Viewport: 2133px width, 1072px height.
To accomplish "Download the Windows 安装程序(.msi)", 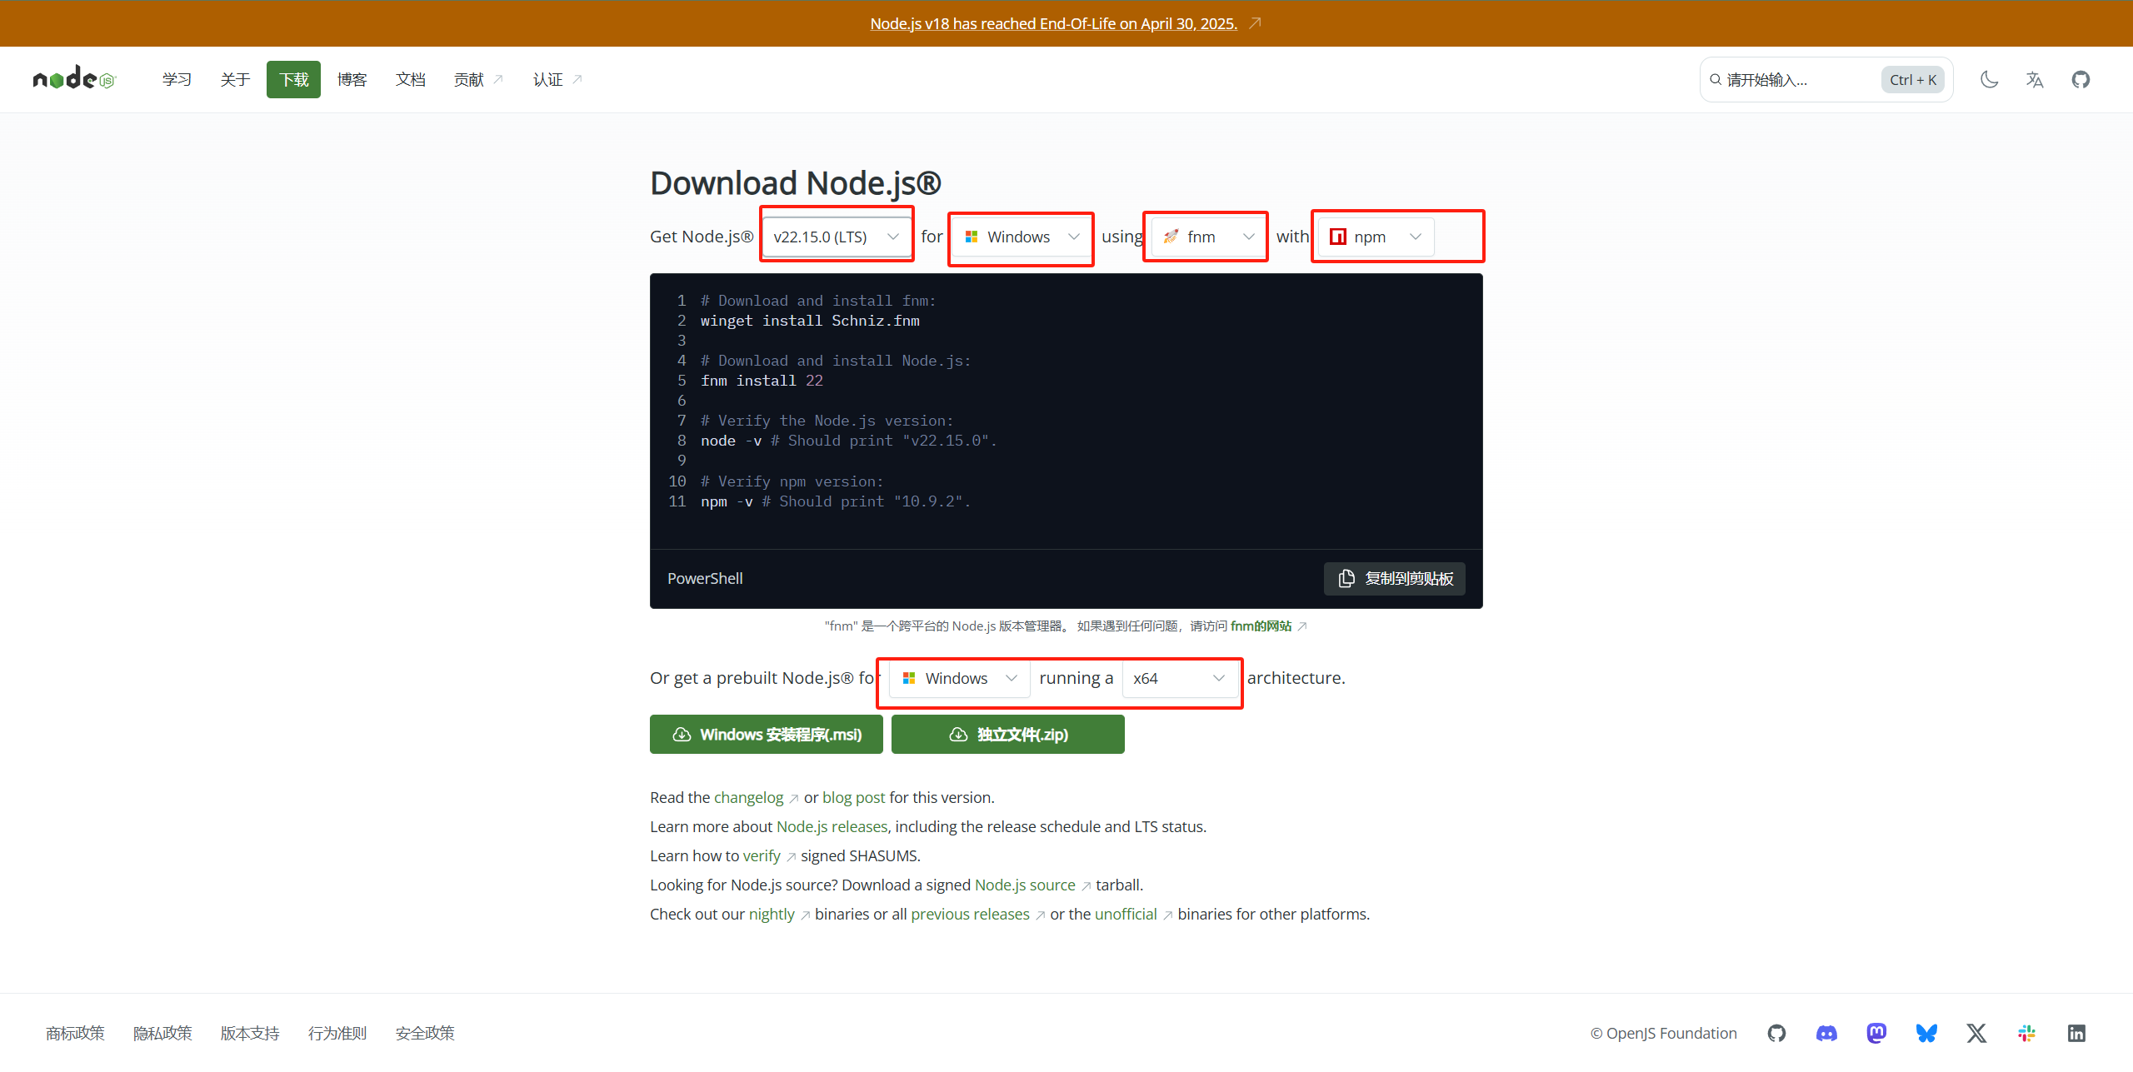I will tap(766, 734).
